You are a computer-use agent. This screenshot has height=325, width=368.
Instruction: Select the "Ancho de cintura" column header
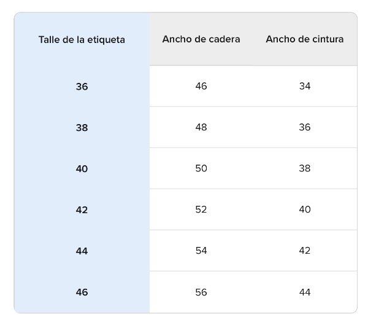tap(305, 39)
